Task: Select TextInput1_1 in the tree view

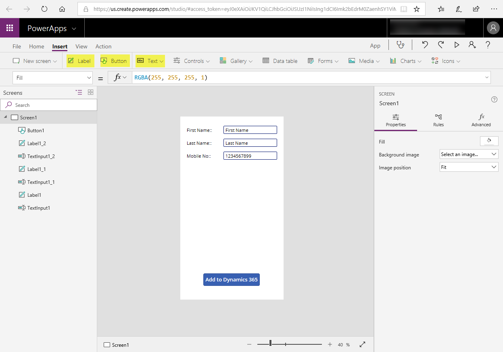Action: pos(41,182)
